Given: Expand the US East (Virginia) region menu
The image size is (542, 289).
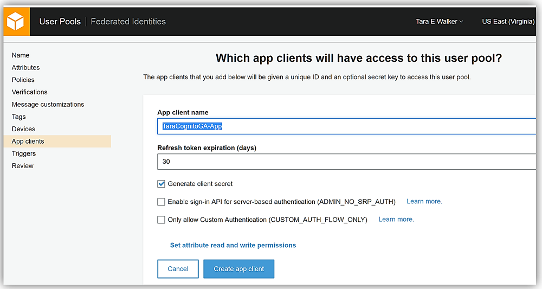Looking at the screenshot, I should (508, 22).
